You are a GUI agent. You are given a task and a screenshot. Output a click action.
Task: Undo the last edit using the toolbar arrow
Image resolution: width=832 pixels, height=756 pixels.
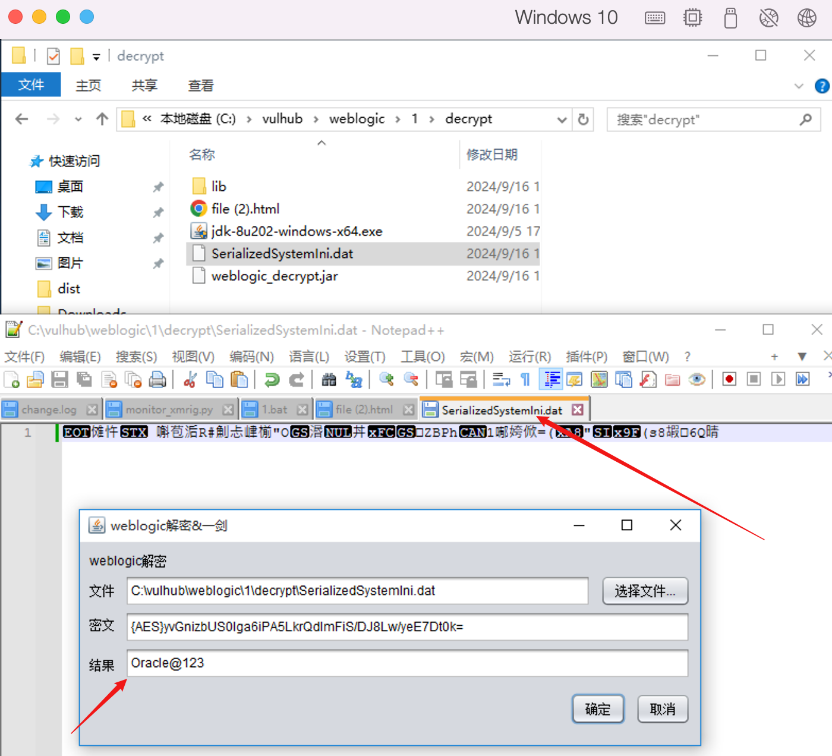tap(272, 379)
